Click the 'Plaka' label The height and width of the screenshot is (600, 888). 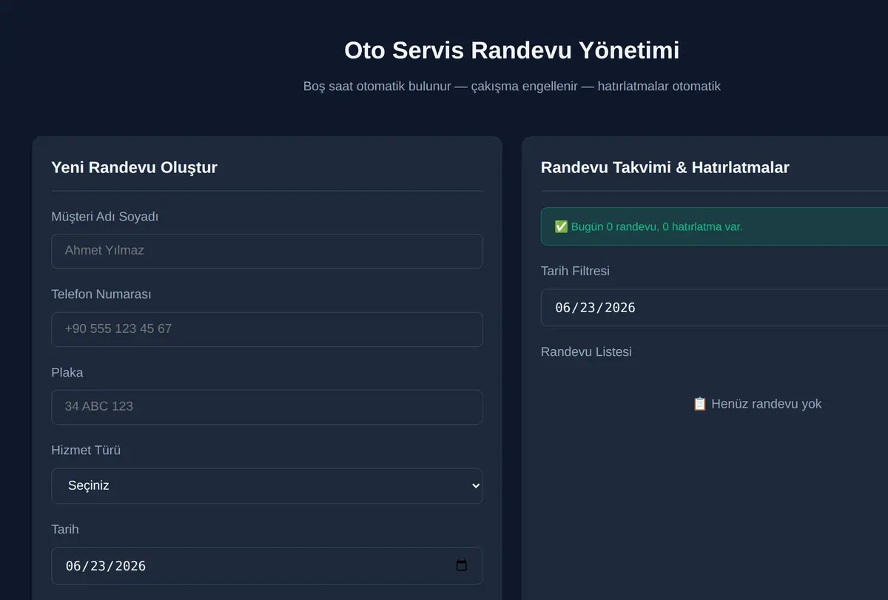[67, 373]
